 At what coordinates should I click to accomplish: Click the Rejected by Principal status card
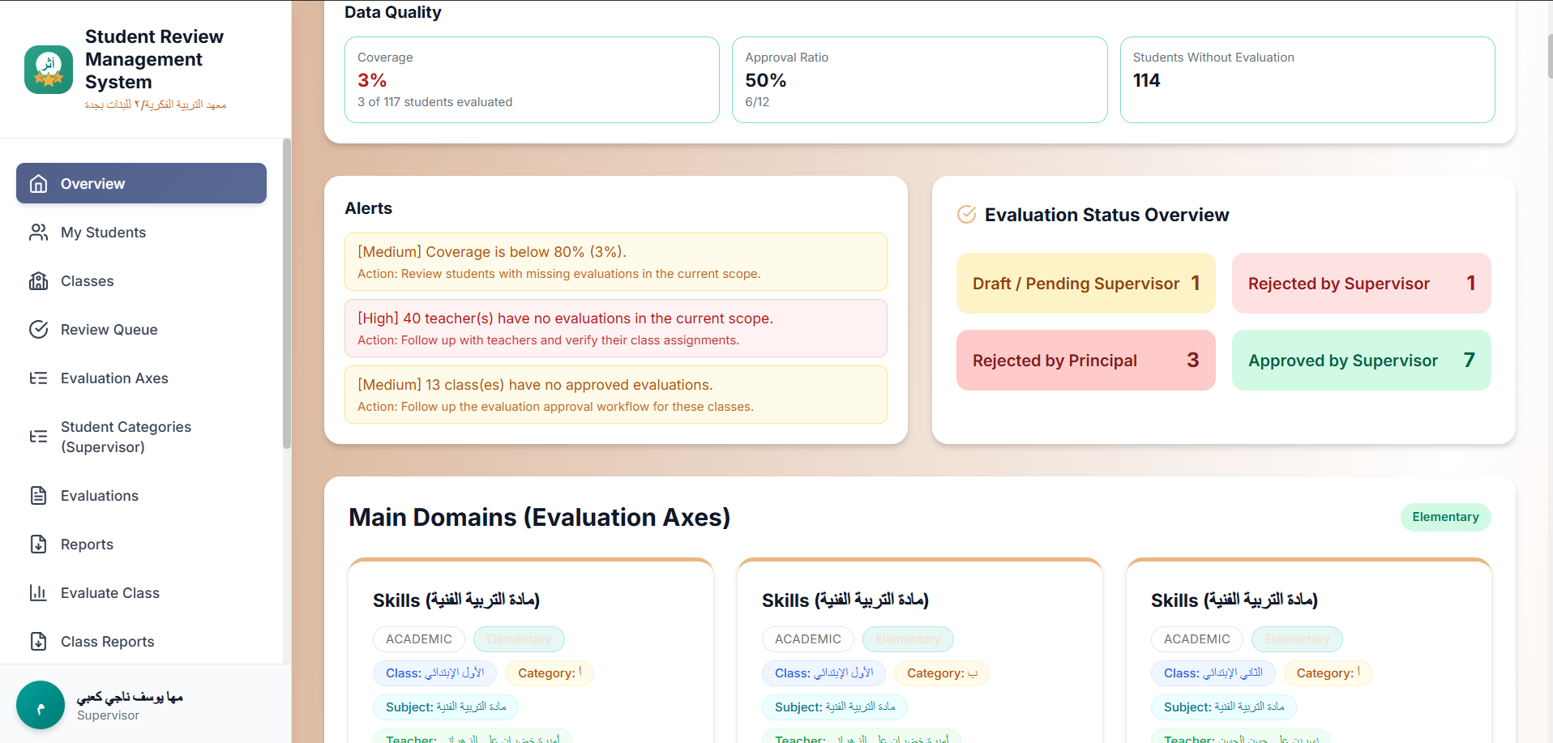(x=1085, y=360)
